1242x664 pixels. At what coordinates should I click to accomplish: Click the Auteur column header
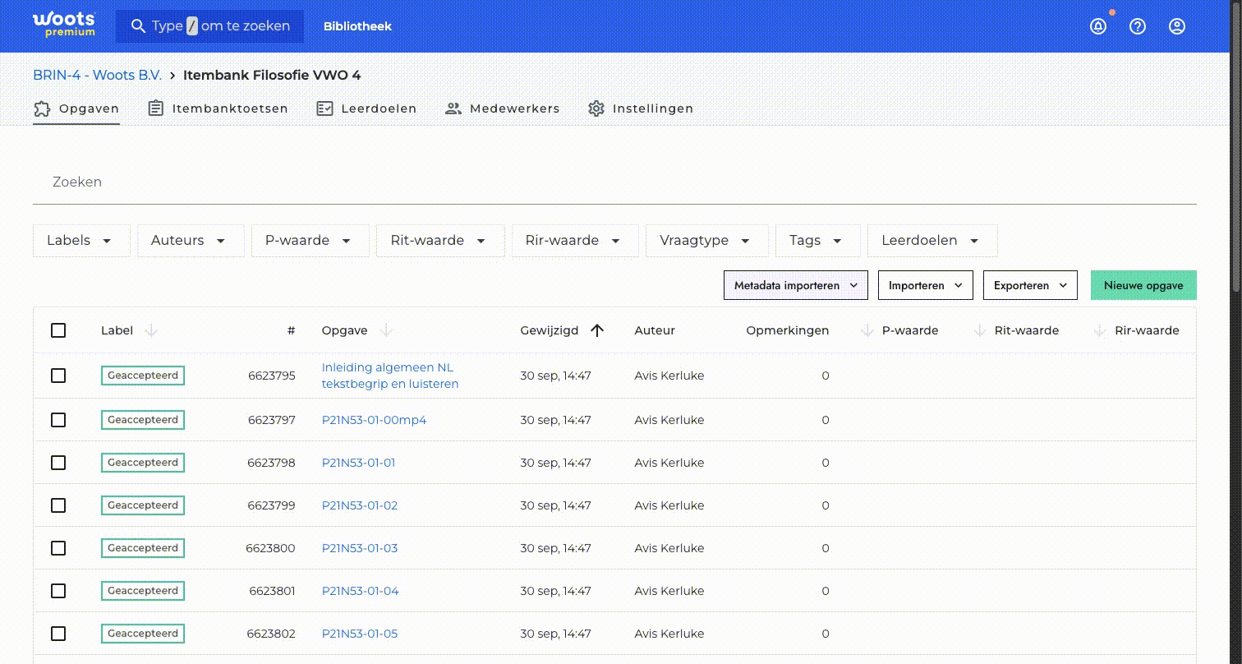coord(655,330)
